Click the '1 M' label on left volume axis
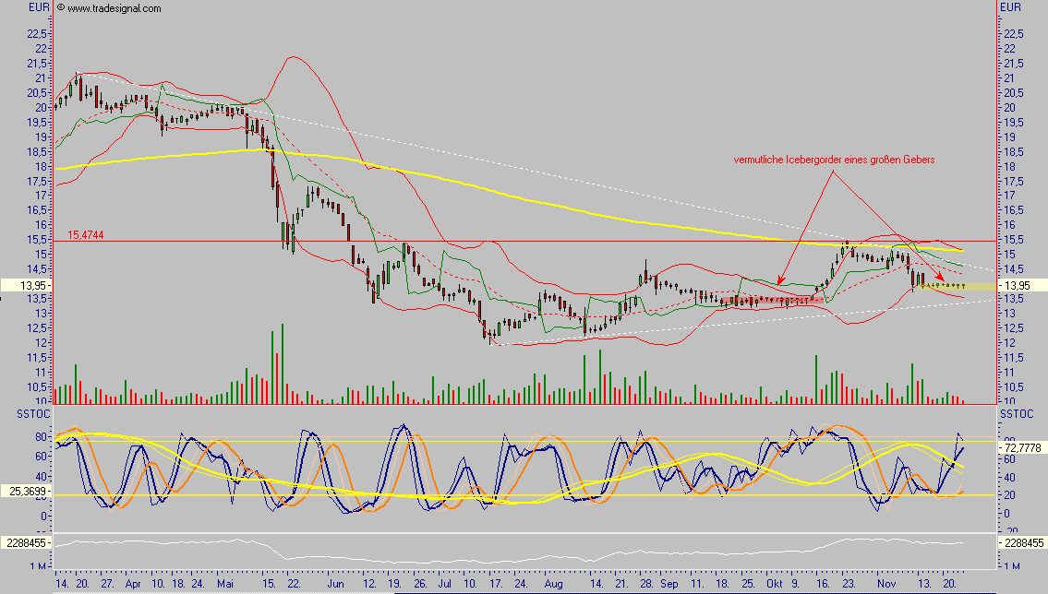1048x594 pixels. tap(38, 566)
